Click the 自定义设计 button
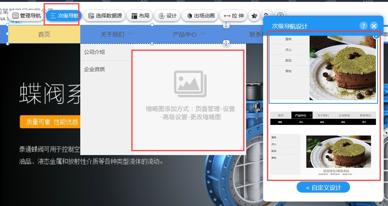 point(323,187)
